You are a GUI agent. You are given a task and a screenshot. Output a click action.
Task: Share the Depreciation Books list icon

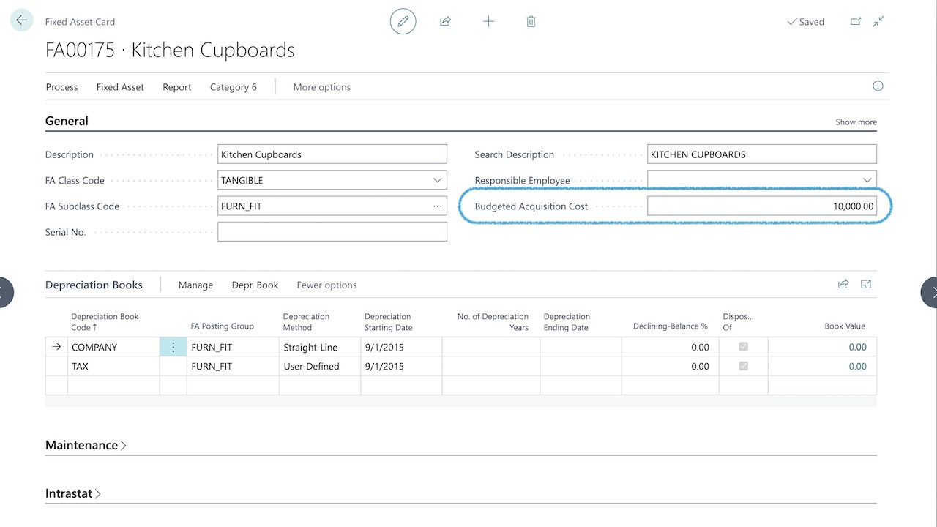point(843,285)
